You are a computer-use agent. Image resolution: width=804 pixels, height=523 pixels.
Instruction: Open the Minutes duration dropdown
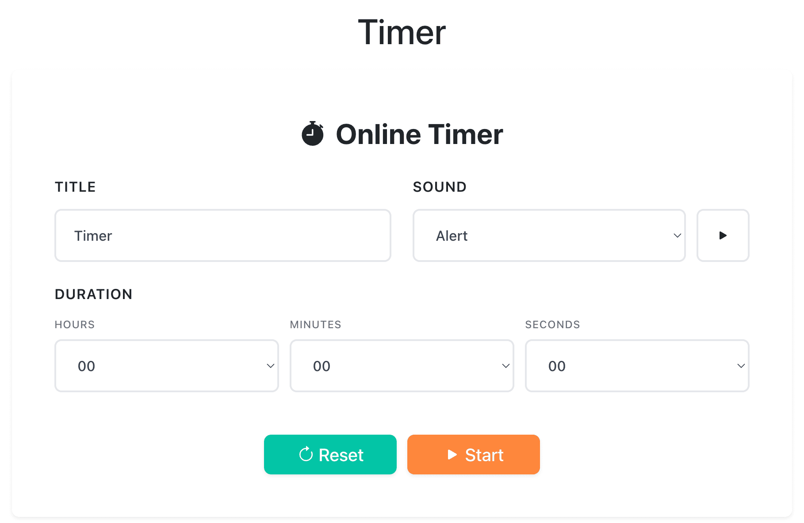click(x=402, y=366)
